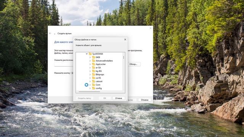Select the Bthprops folder name
Screen dimensions: 244x137
tap(100, 75)
